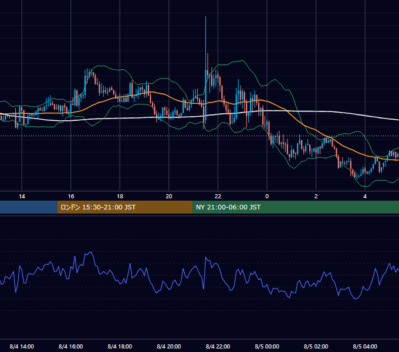Select the NY 21:00-06:00 JST session bar
This screenshot has width=399, height=352.
coord(295,207)
